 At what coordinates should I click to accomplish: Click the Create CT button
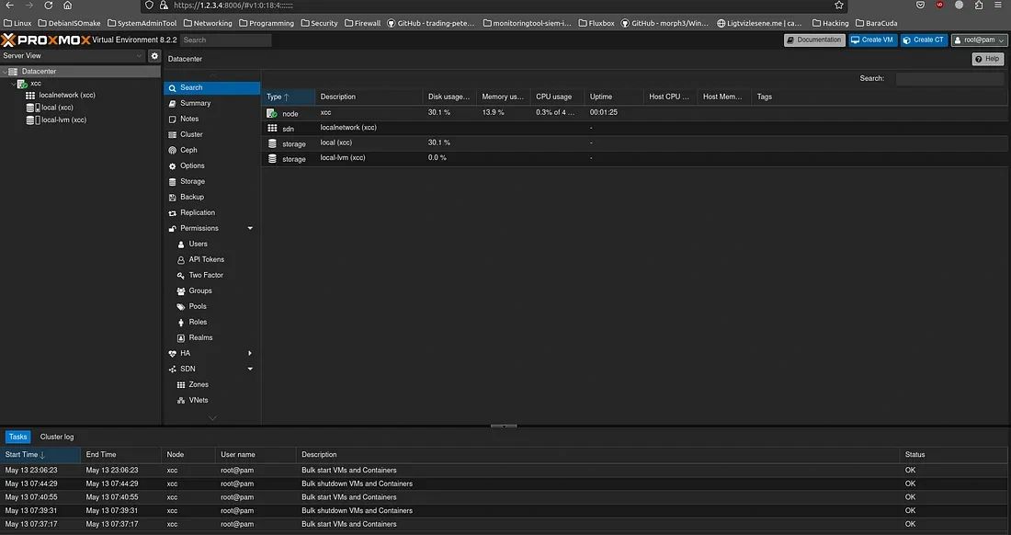pos(924,40)
